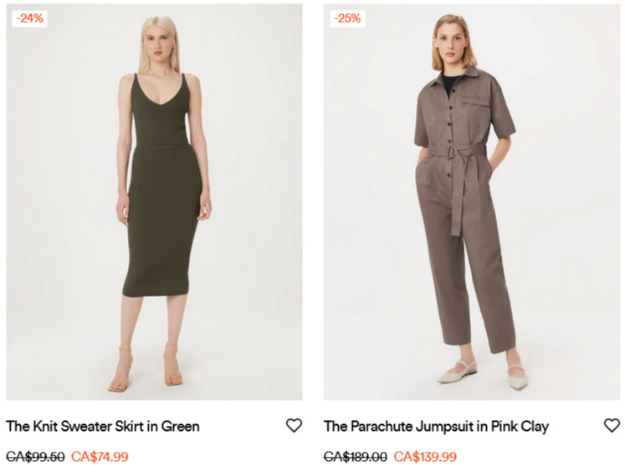Click the CA$139.99 sale price
The height and width of the screenshot is (466, 630).
[425, 456]
